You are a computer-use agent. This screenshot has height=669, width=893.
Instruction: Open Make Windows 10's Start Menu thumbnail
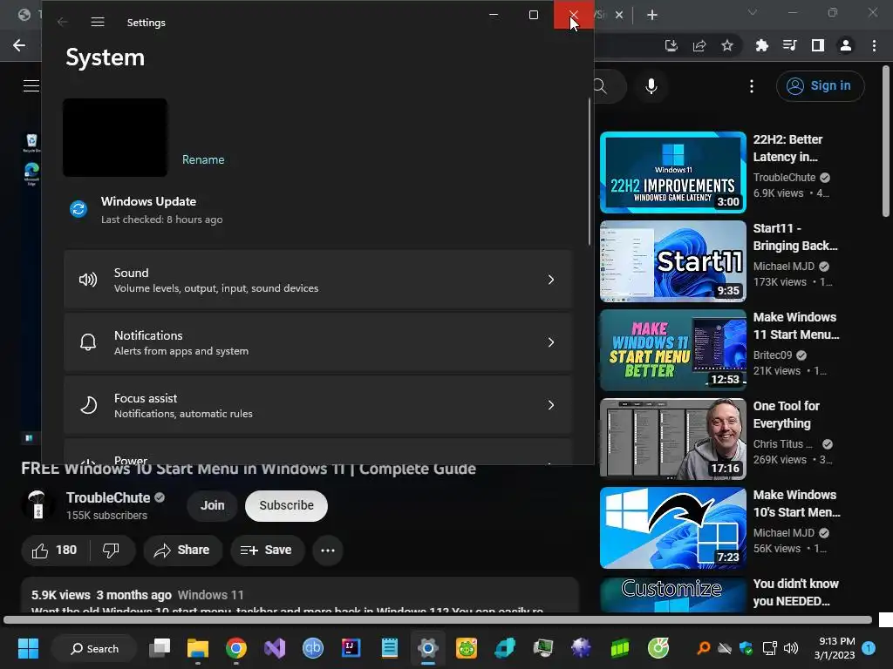point(672,527)
